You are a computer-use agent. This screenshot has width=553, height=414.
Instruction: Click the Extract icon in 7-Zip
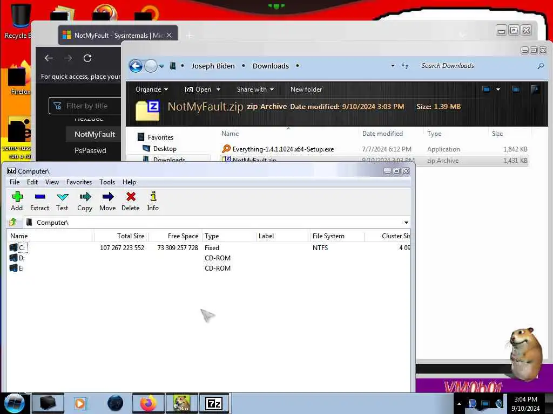(x=39, y=201)
